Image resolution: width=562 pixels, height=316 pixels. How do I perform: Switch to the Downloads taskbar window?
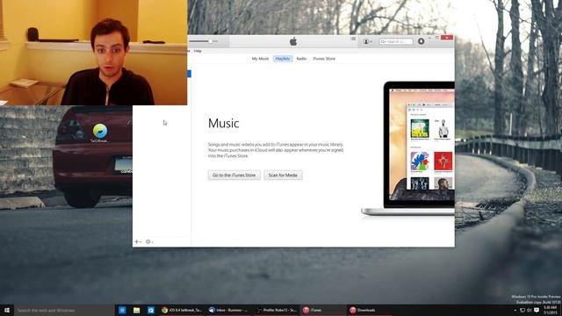click(370, 310)
